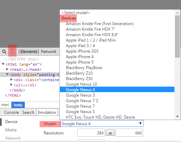Select the closing </html> tag line

point(13,95)
